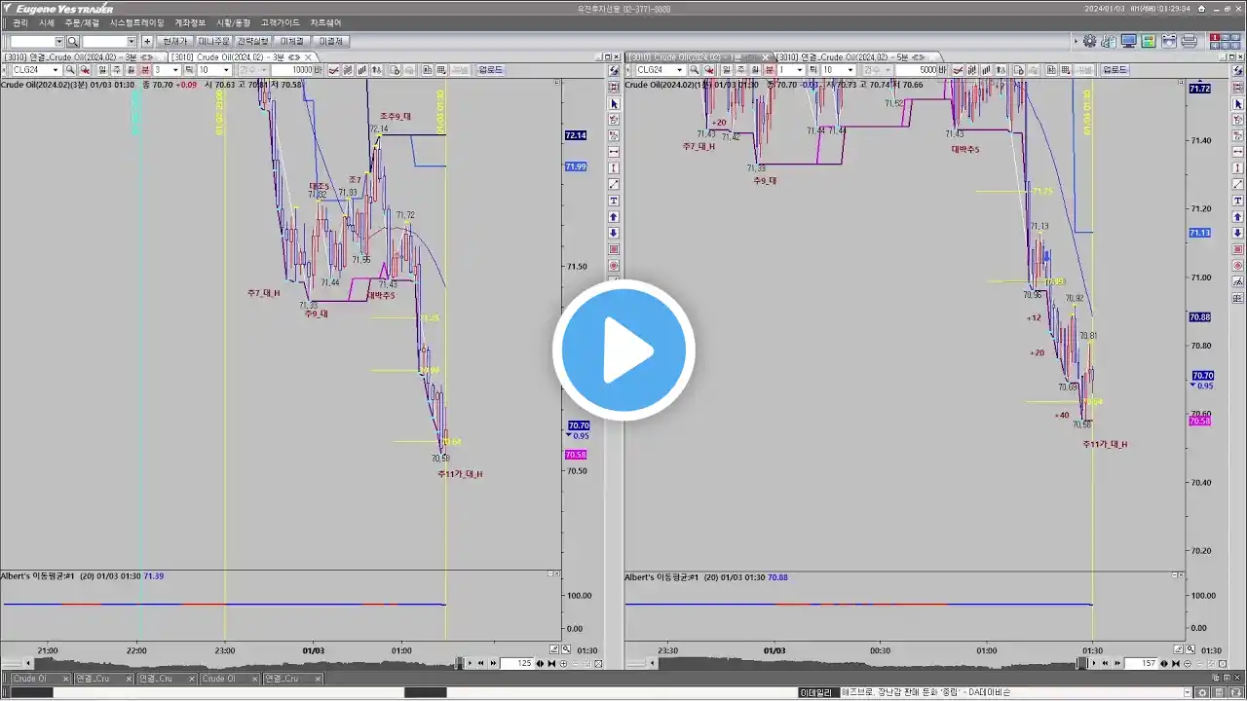
Task: Edit bar count field showing 5000
Action: coord(916,69)
